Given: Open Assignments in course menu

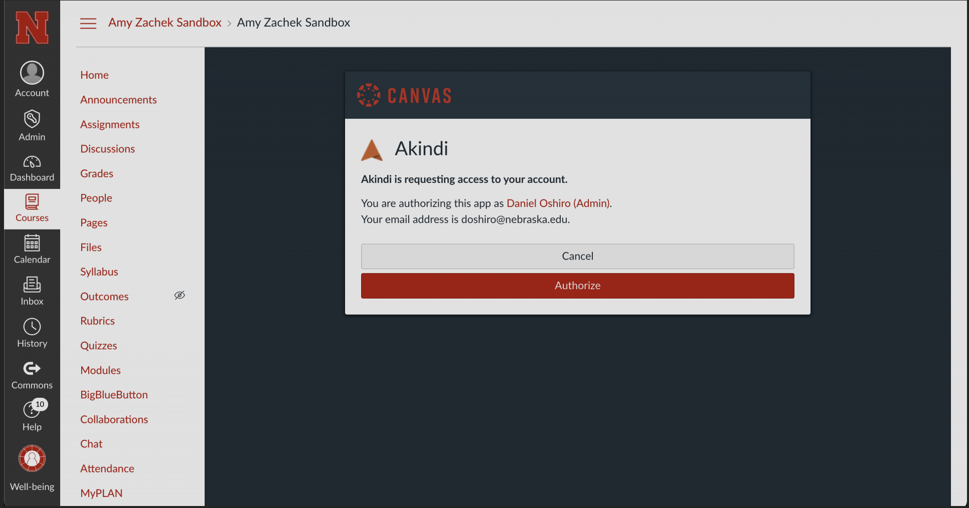Looking at the screenshot, I should [110, 124].
